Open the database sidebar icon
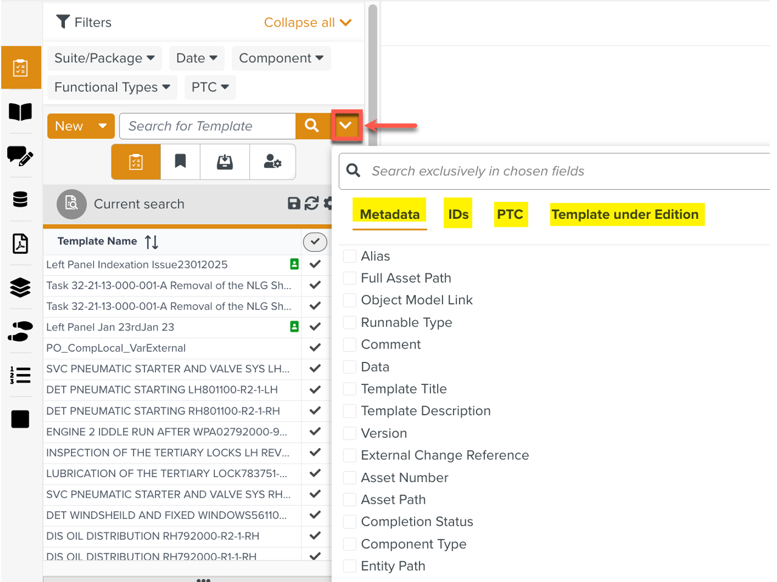 [x=21, y=199]
